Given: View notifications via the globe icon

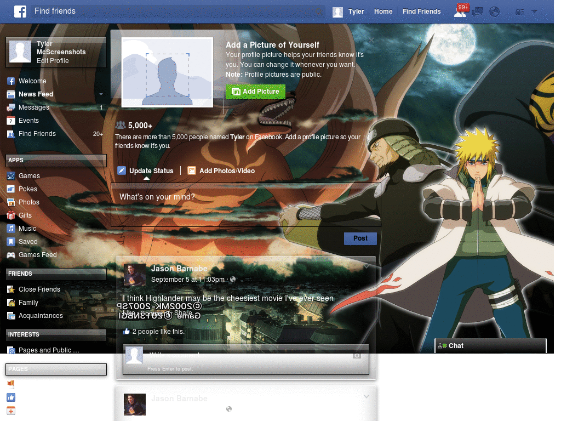Looking at the screenshot, I should point(495,11).
